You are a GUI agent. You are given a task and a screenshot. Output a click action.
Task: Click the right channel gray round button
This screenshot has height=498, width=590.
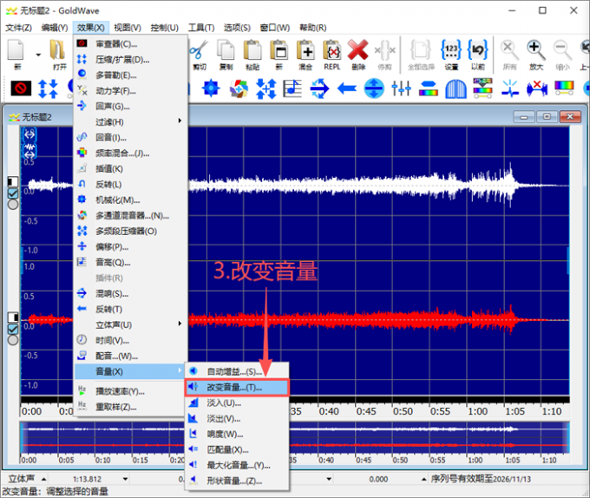click(x=13, y=339)
